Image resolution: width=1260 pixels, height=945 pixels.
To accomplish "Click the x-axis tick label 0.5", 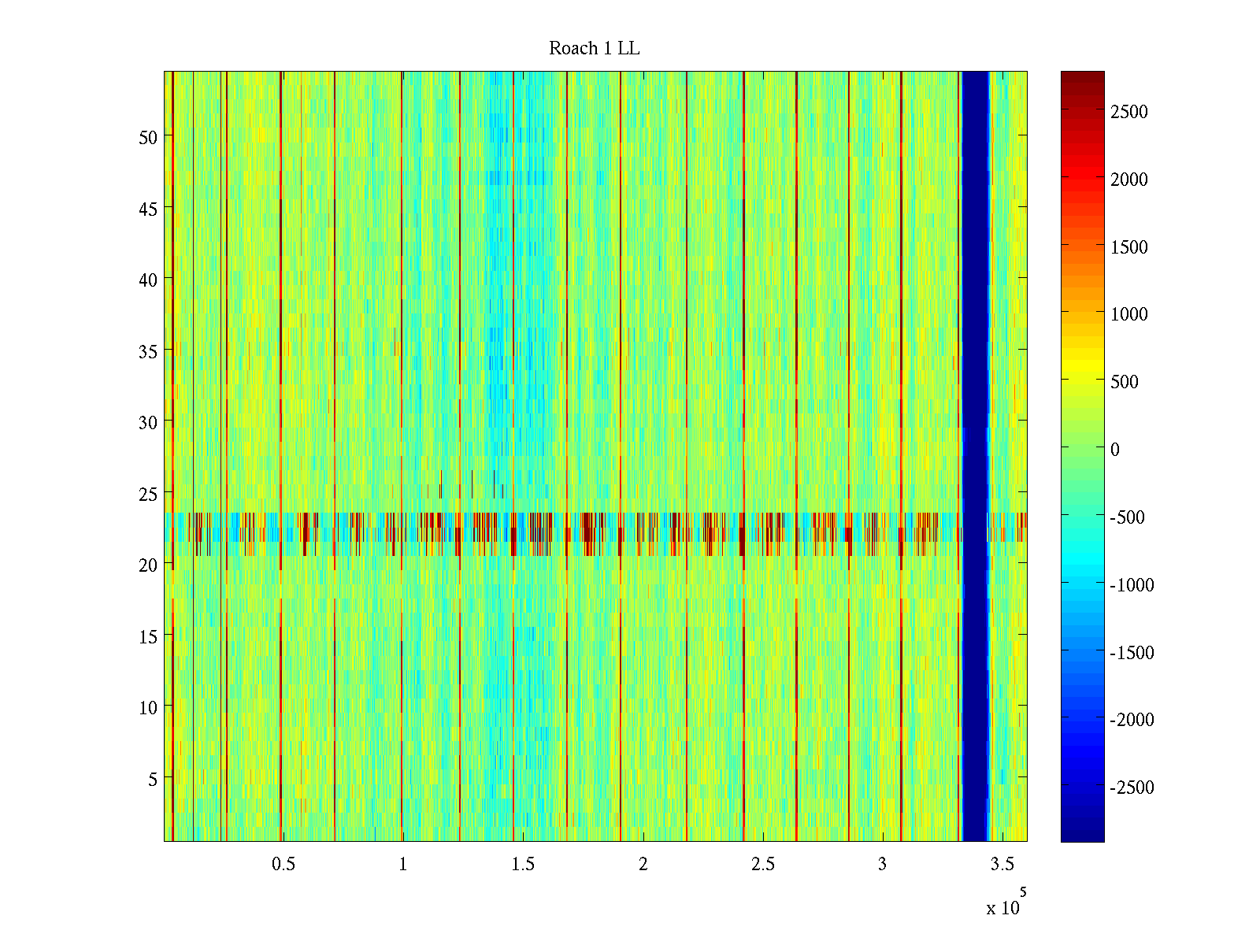I will [283, 865].
